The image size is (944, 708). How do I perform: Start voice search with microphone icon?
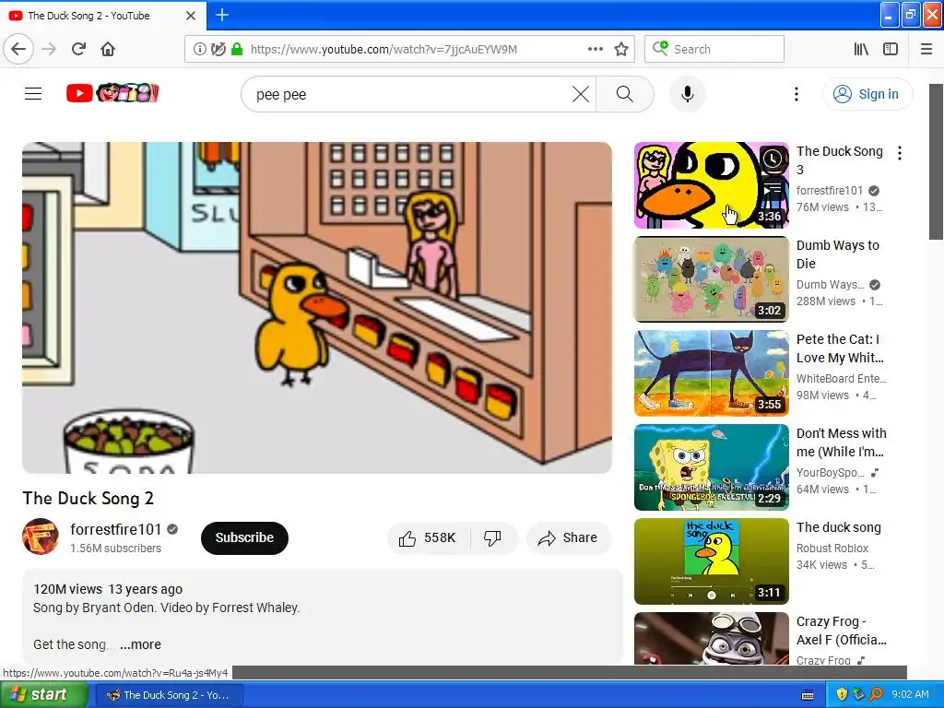[x=687, y=94]
